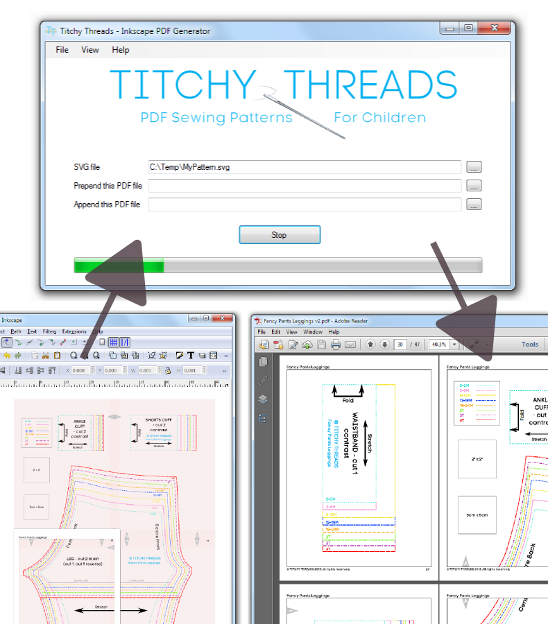Click the Copy icon in Inkscape
548x624 pixels.
pos(35,356)
